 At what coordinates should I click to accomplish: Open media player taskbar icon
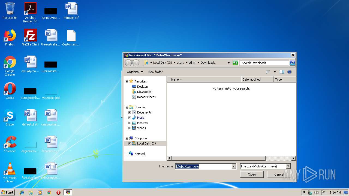[x=40, y=192]
